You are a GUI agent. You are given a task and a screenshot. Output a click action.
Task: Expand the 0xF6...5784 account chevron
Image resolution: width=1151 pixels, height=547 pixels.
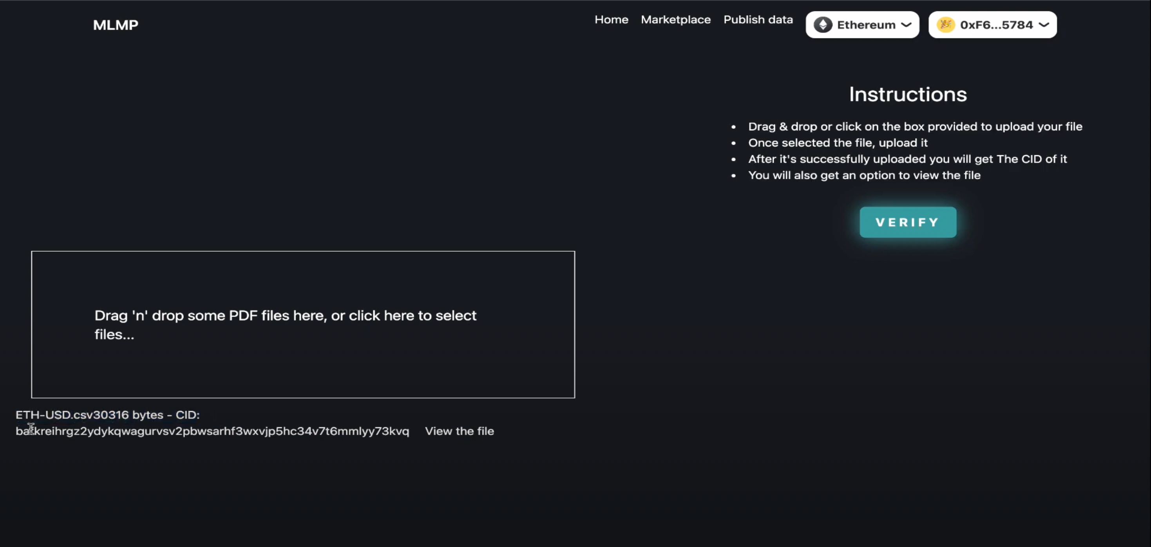tap(1044, 25)
